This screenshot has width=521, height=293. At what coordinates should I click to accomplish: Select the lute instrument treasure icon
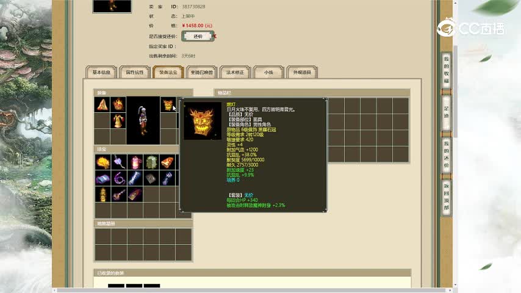coord(119,195)
